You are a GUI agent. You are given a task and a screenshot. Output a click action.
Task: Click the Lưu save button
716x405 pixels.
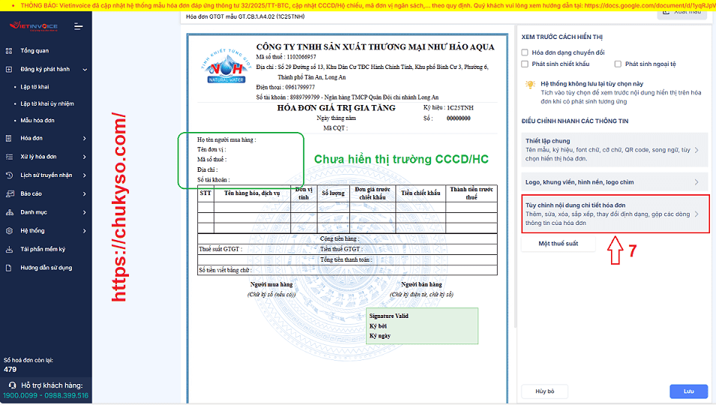point(688,391)
